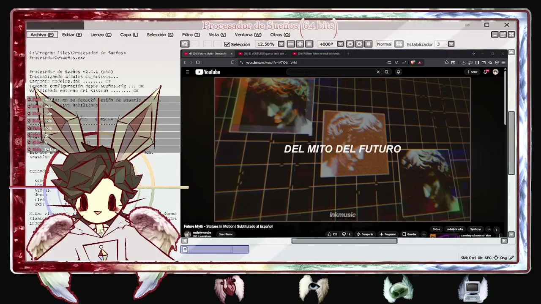
Task: Open the Vista (V) menu
Action: (x=217, y=35)
